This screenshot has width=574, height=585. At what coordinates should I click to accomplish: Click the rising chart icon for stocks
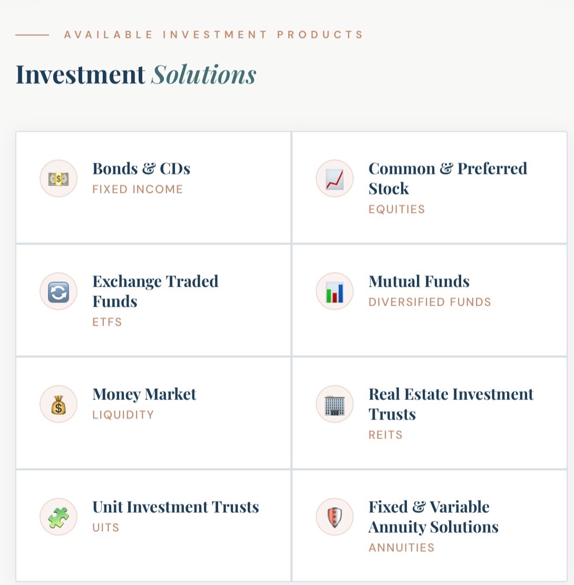click(x=335, y=179)
